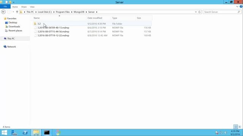
Task: Select Network in navigation pane
Action: click(11, 46)
